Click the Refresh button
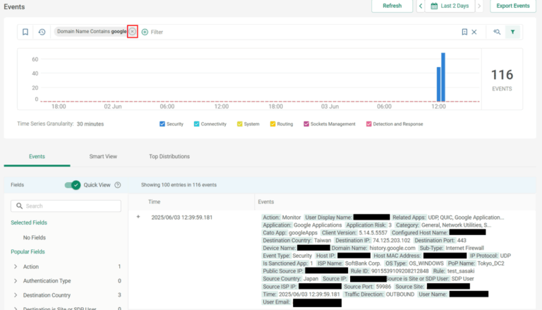 tap(392, 6)
